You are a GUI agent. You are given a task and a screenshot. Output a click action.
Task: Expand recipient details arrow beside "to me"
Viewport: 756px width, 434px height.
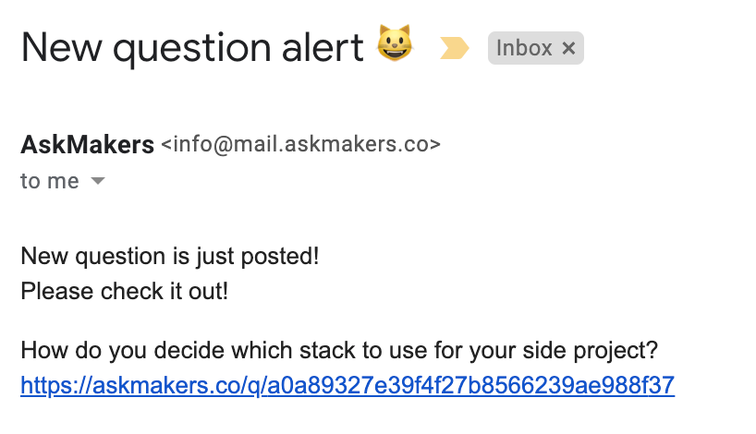click(x=97, y=182)
